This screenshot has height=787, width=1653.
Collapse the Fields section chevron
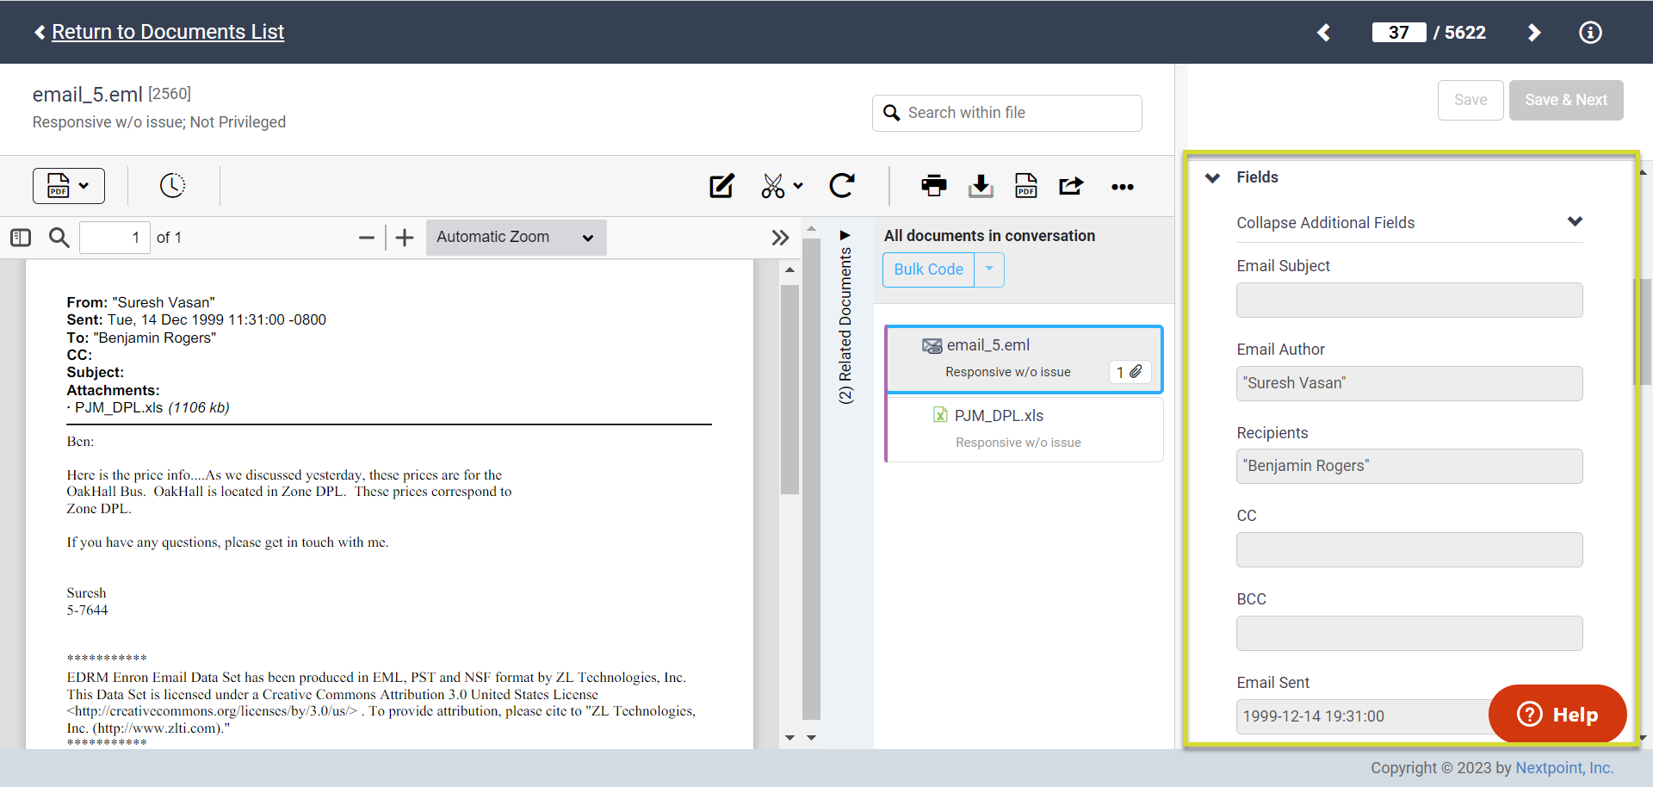1213,177
